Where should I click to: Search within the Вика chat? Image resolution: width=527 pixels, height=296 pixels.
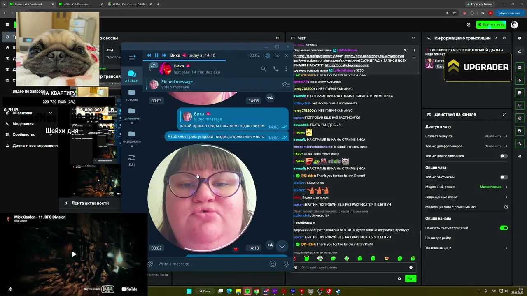[x=263, y=69]
